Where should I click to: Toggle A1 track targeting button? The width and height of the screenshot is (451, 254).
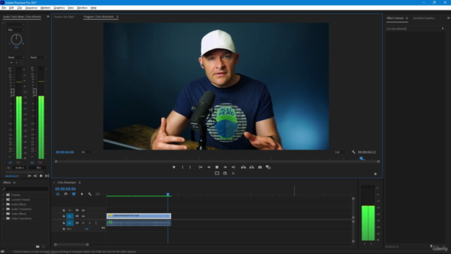pos(70,223)
